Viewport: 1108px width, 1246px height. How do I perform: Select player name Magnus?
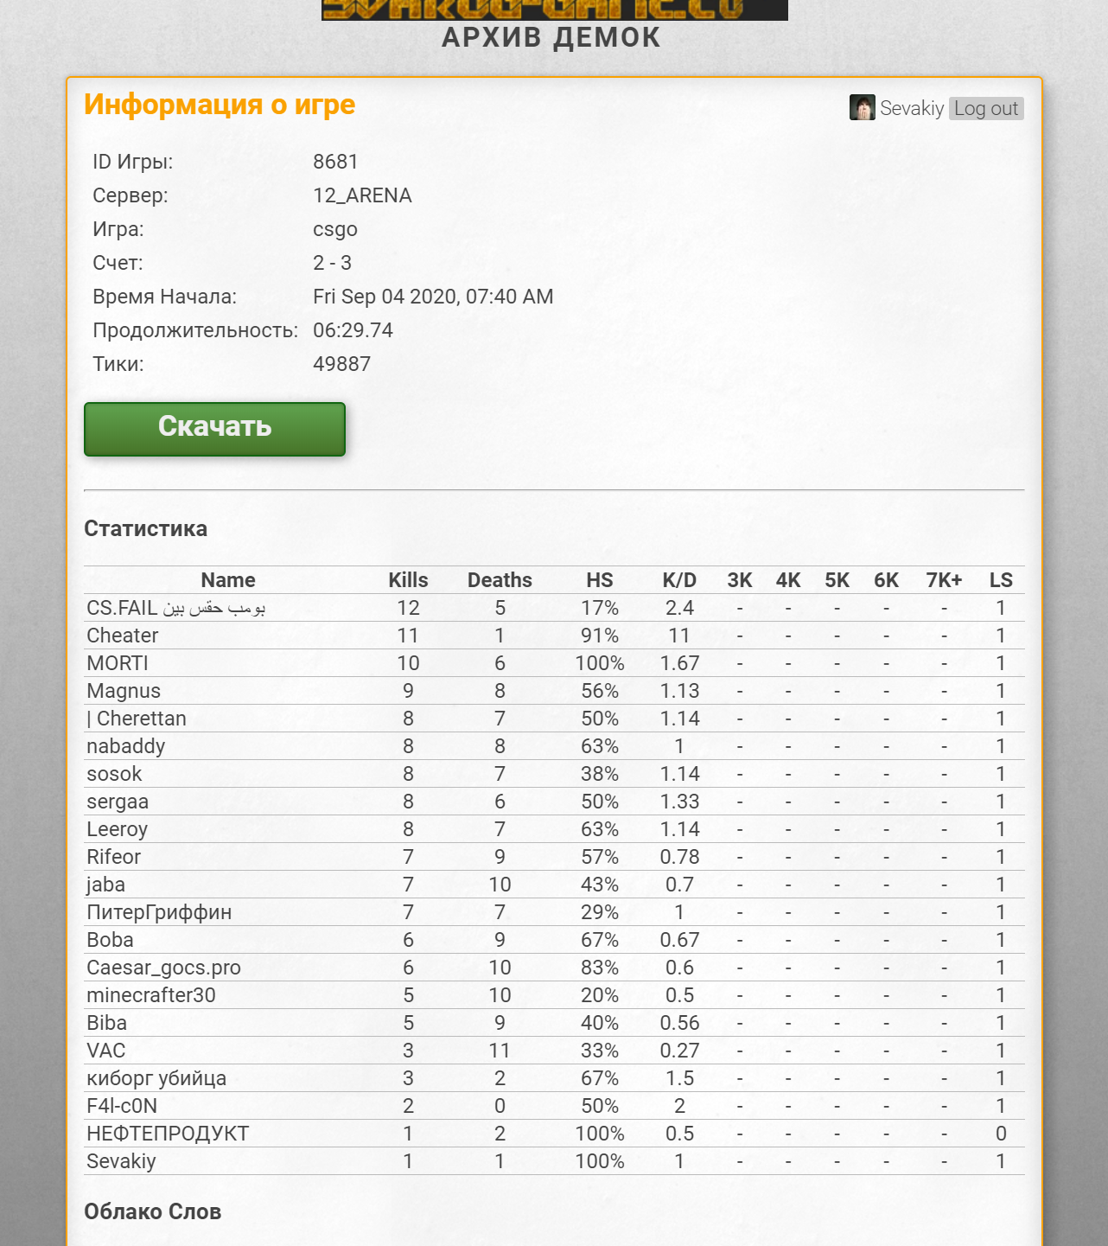(x=124, y=691)
